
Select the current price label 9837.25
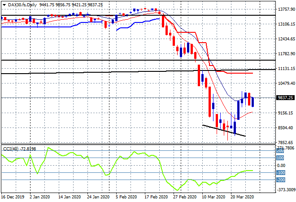click(285, 98)
